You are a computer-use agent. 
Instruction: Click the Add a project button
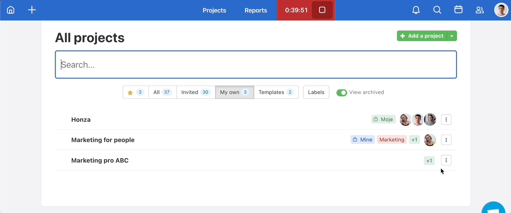(x=422, y=36)
